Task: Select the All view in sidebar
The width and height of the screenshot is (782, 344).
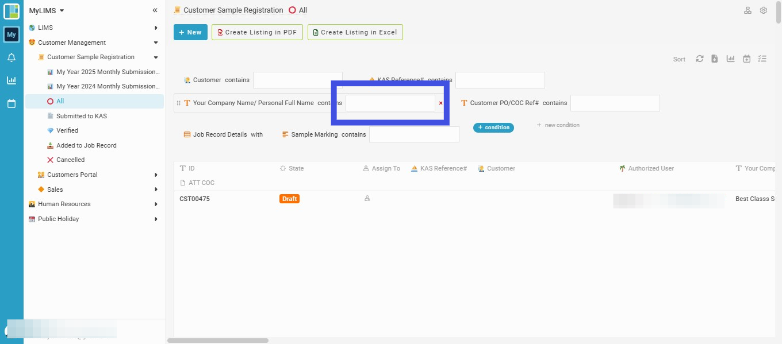Action: (95, 101)
